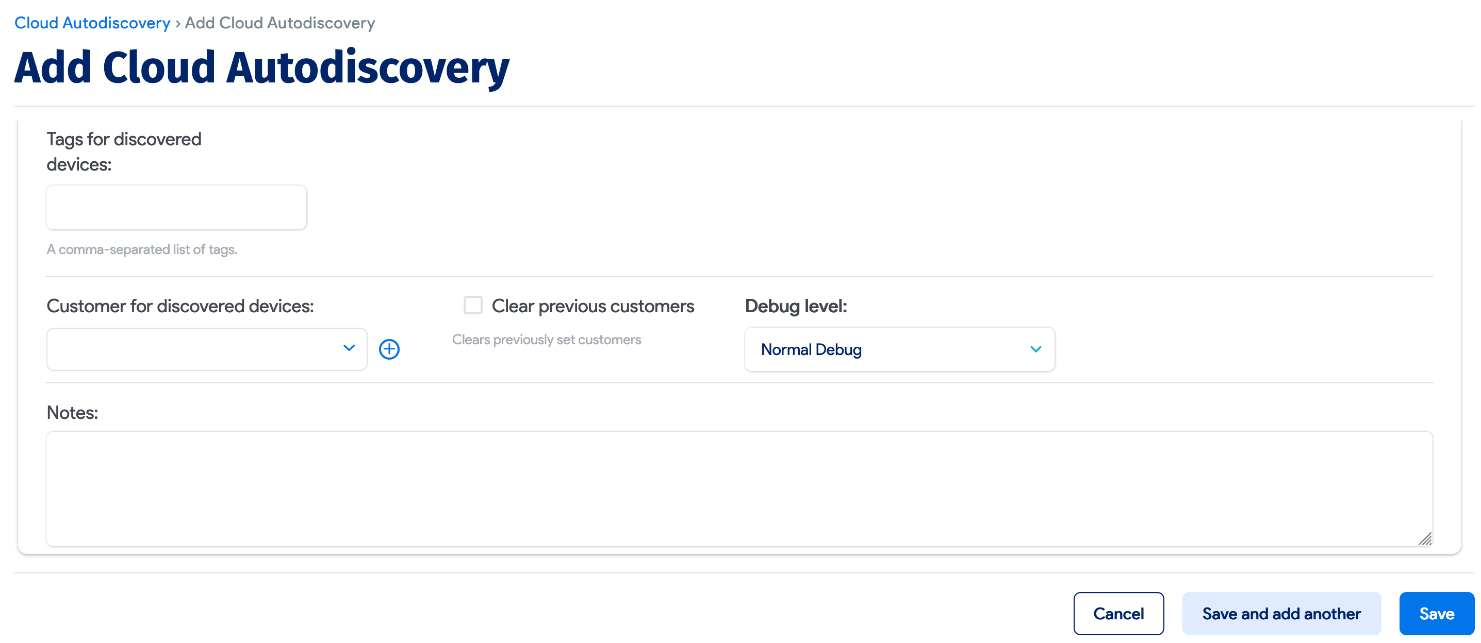1481x643 pixels.
Task: Expand the Normal Debug selection chevron
Action: click(x=1035, y=349)
